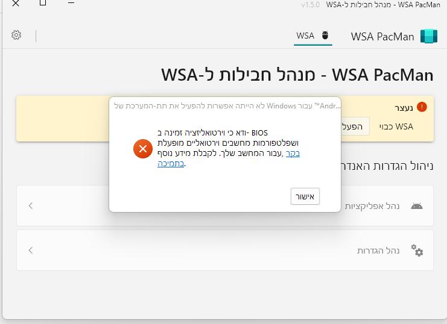
Task: Click the red warning icon next to נעצר
Action: 422,107
